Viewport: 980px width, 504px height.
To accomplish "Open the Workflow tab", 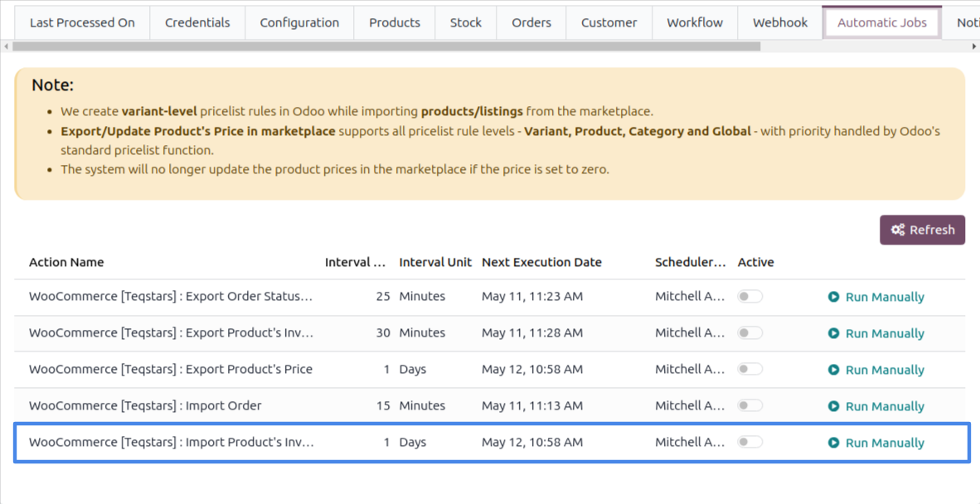I will [695, 22].
